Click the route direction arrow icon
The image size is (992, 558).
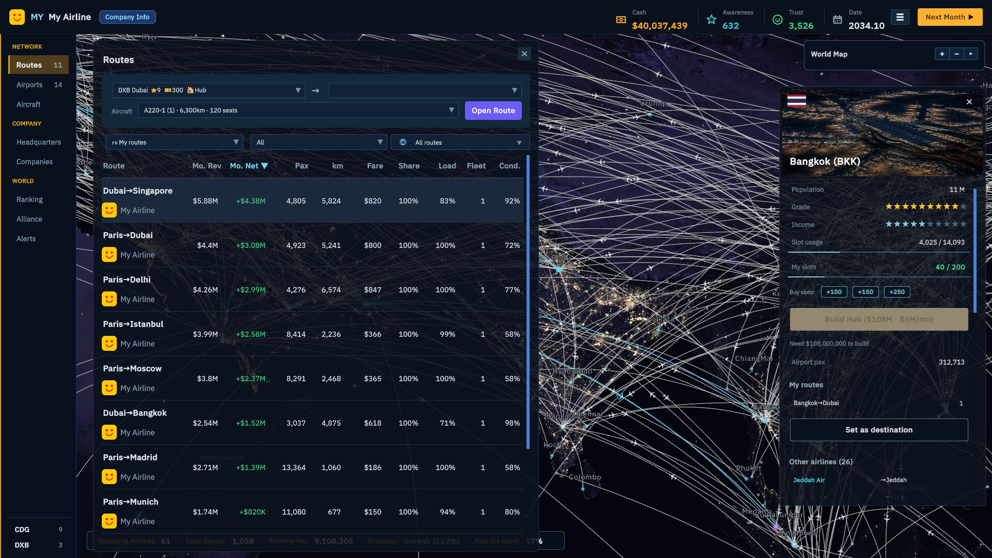(316, 90)
